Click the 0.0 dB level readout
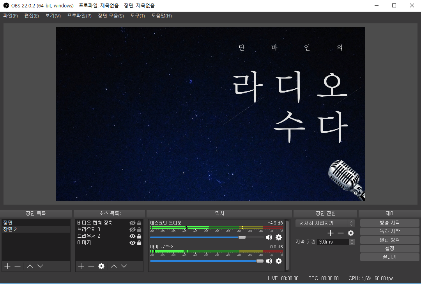The image size is (421, 284). click(x=276, y=247)
